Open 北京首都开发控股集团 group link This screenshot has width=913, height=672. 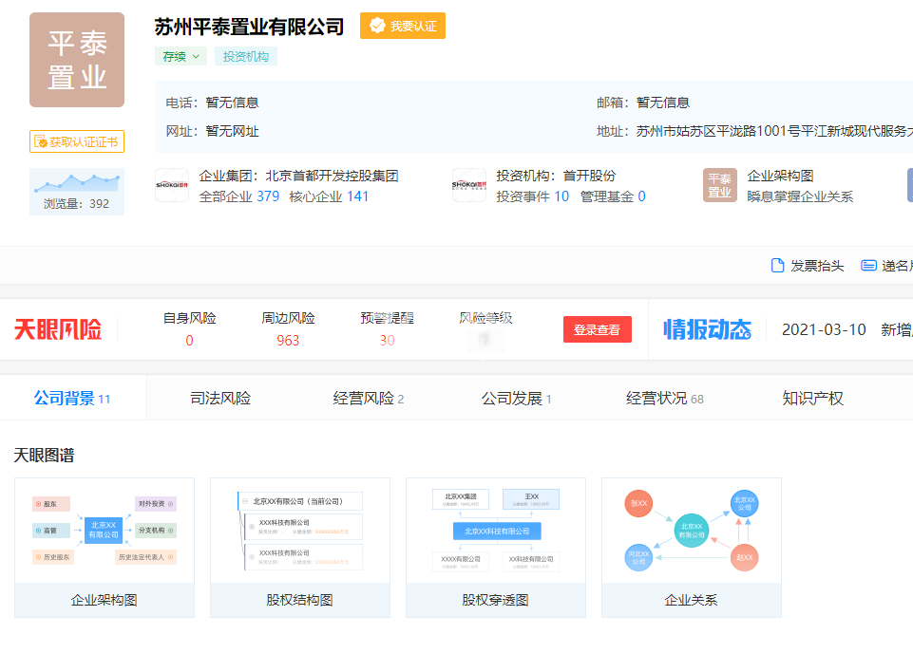tap(332, 176)
